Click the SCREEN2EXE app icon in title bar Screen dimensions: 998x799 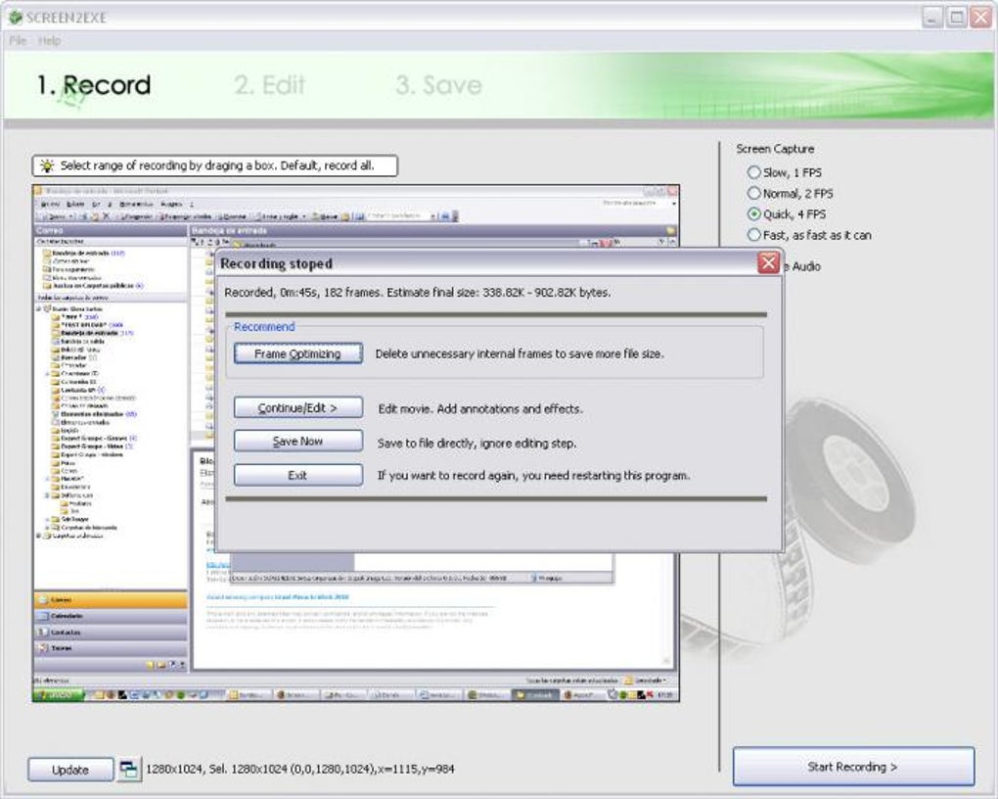[x=15, y=17]
